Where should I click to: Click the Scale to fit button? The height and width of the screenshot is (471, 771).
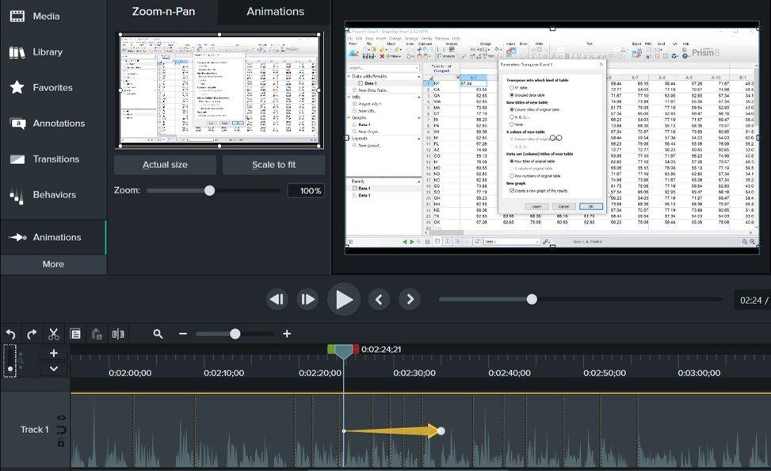(273, 165)
